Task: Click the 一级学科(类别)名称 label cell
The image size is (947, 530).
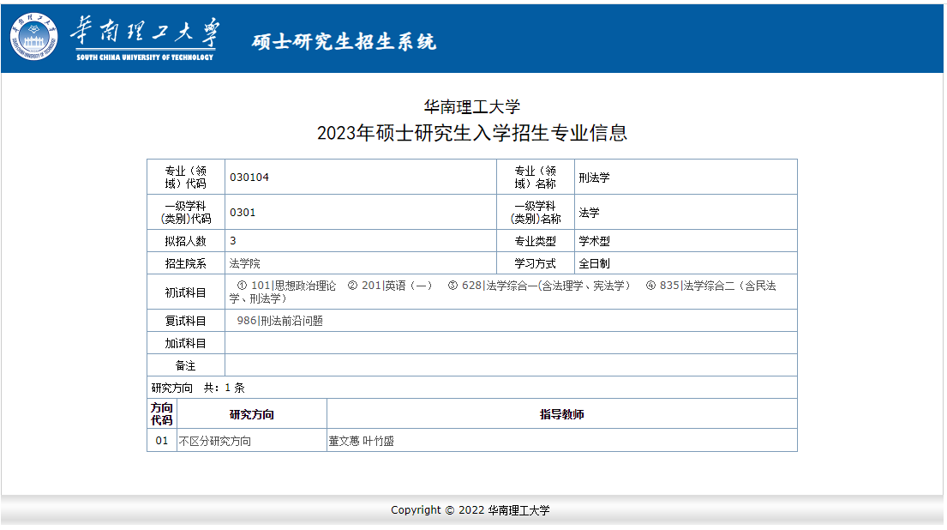Action: coord(535,212)
